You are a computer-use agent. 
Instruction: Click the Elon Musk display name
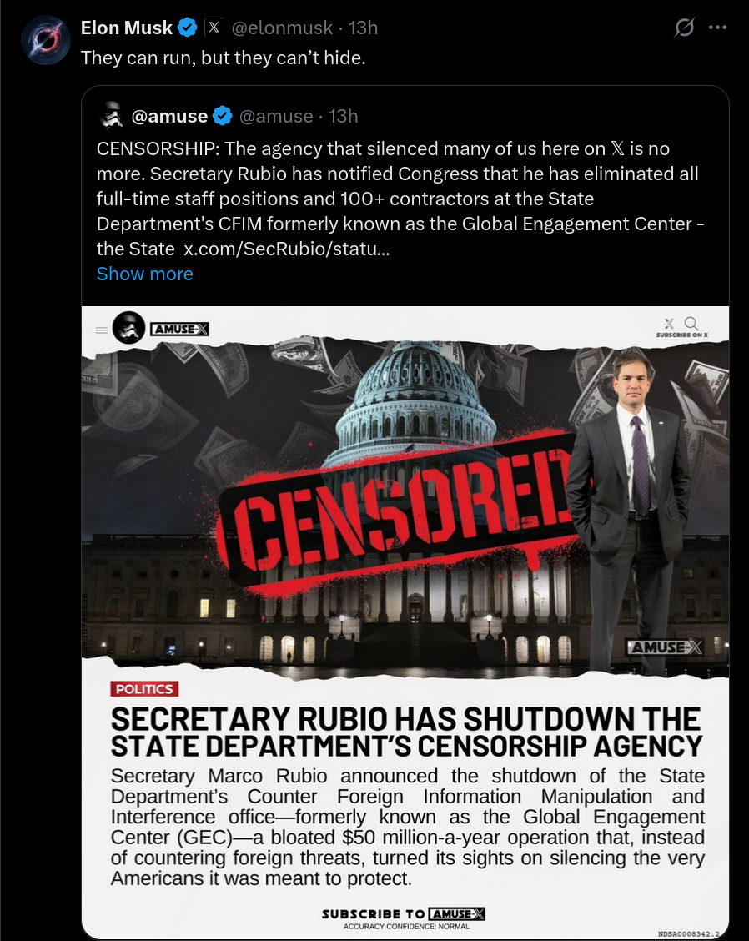127,28
